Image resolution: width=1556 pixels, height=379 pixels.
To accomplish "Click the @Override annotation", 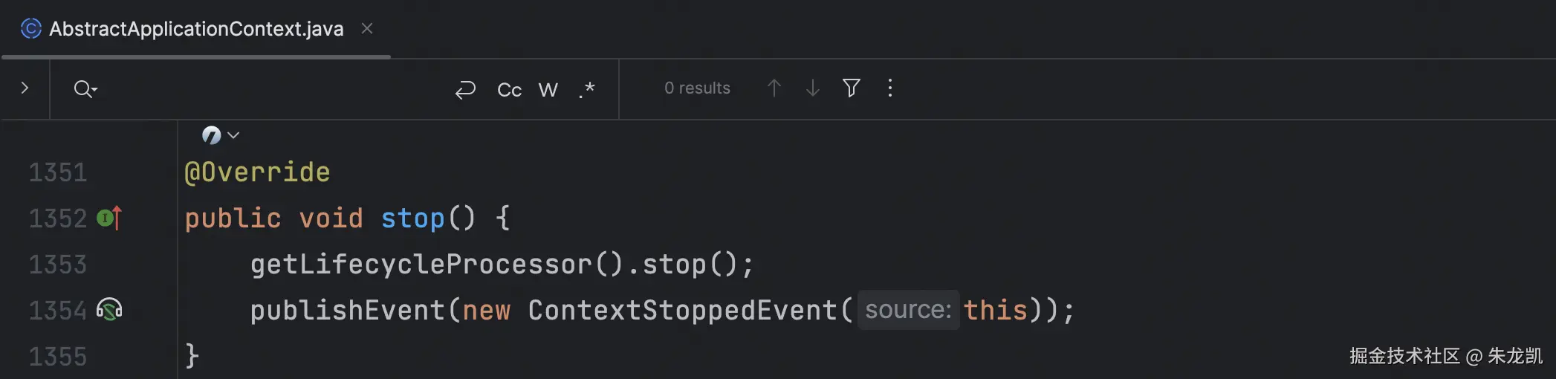I will click(257, 172).
